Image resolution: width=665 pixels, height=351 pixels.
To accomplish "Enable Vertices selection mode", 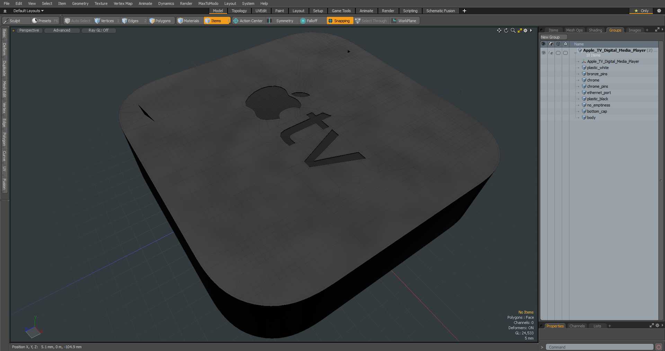I will (107, 21).
